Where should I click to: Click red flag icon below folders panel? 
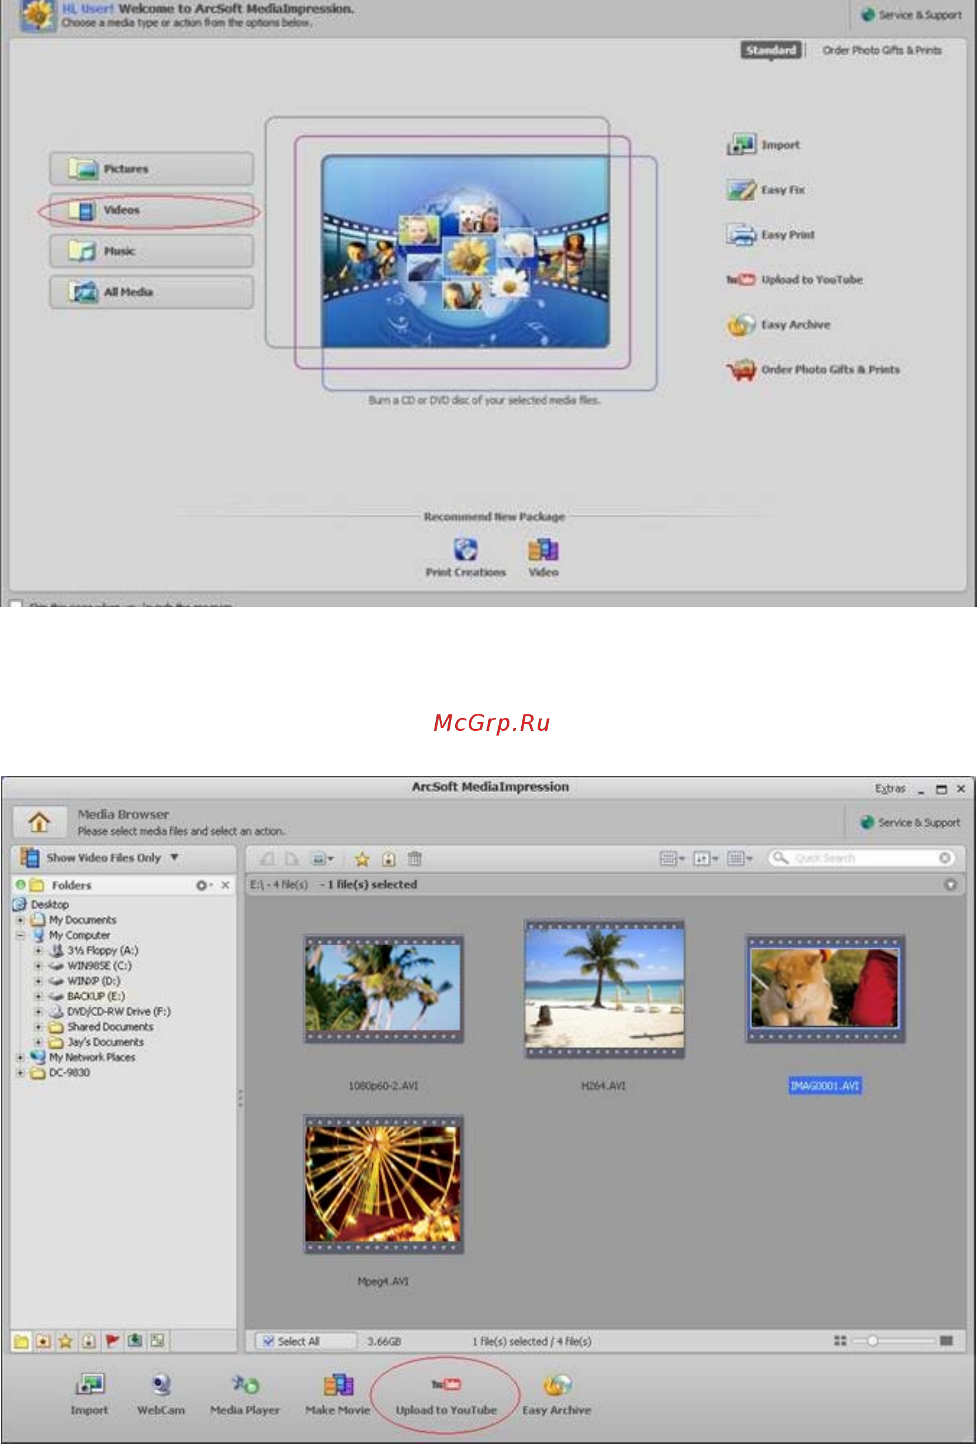(x=112, y=1341)
